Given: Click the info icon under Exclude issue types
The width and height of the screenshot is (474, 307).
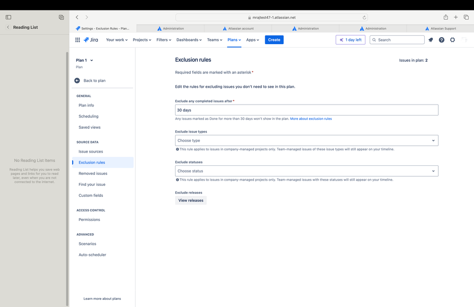Looking at the screenshot, I should coord(177,149).
